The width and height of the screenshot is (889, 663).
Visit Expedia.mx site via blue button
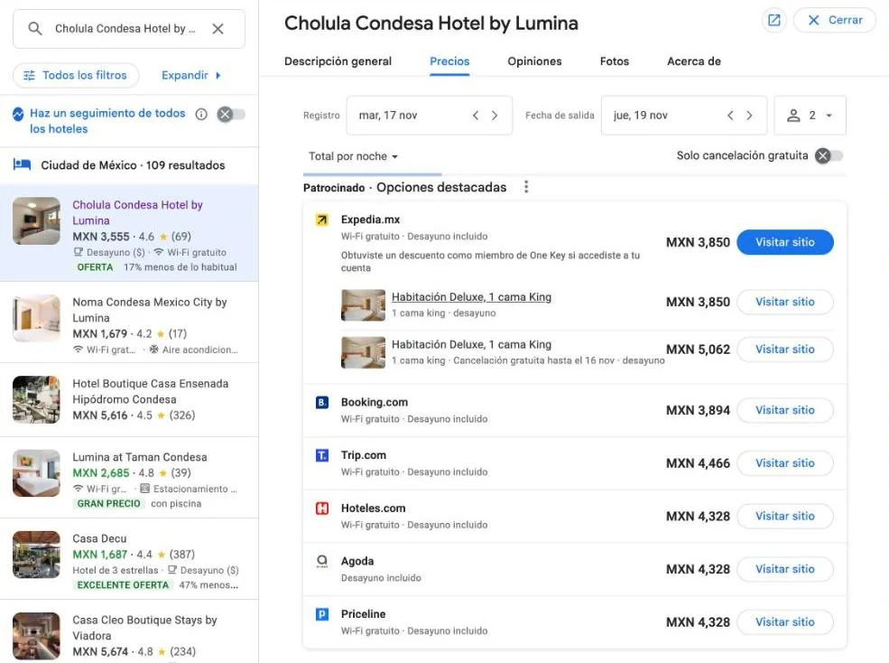[784, 242]
